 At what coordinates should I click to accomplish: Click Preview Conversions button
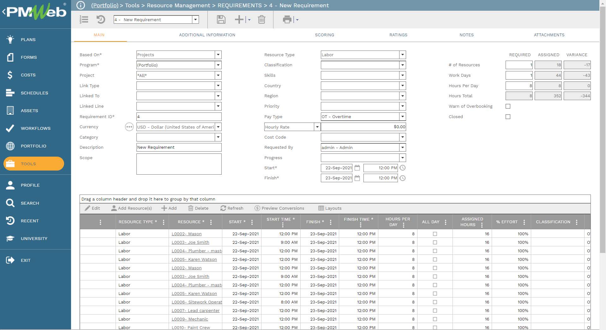tap(279, 208)
